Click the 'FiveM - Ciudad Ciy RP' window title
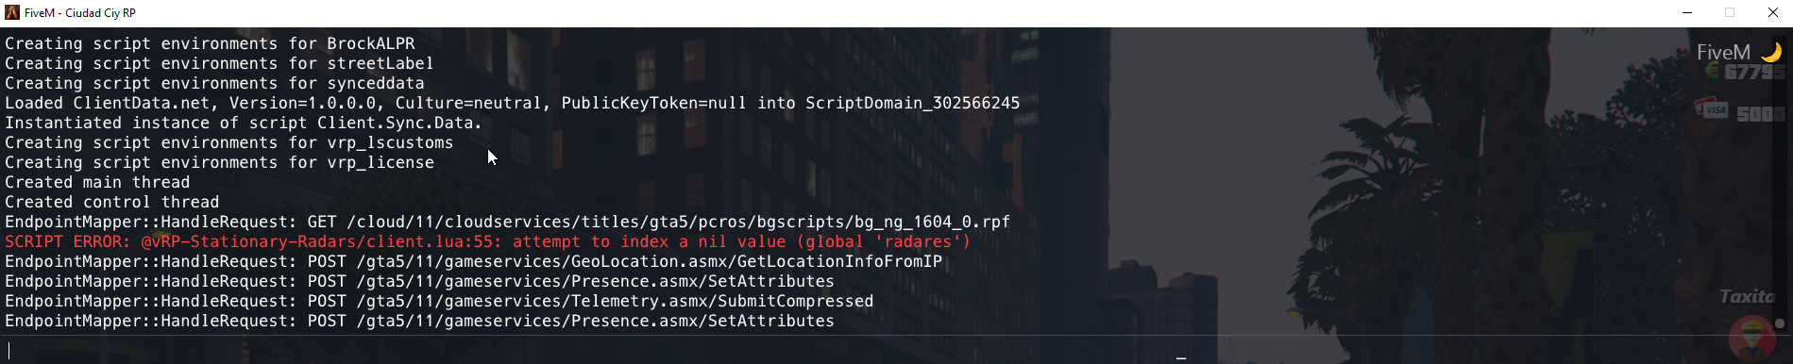1793x364 pixels. [x=80, y=13]
